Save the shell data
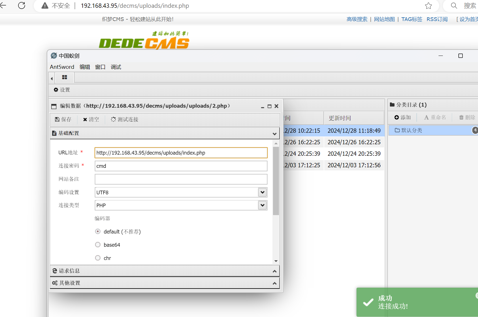 pos(63,119)
